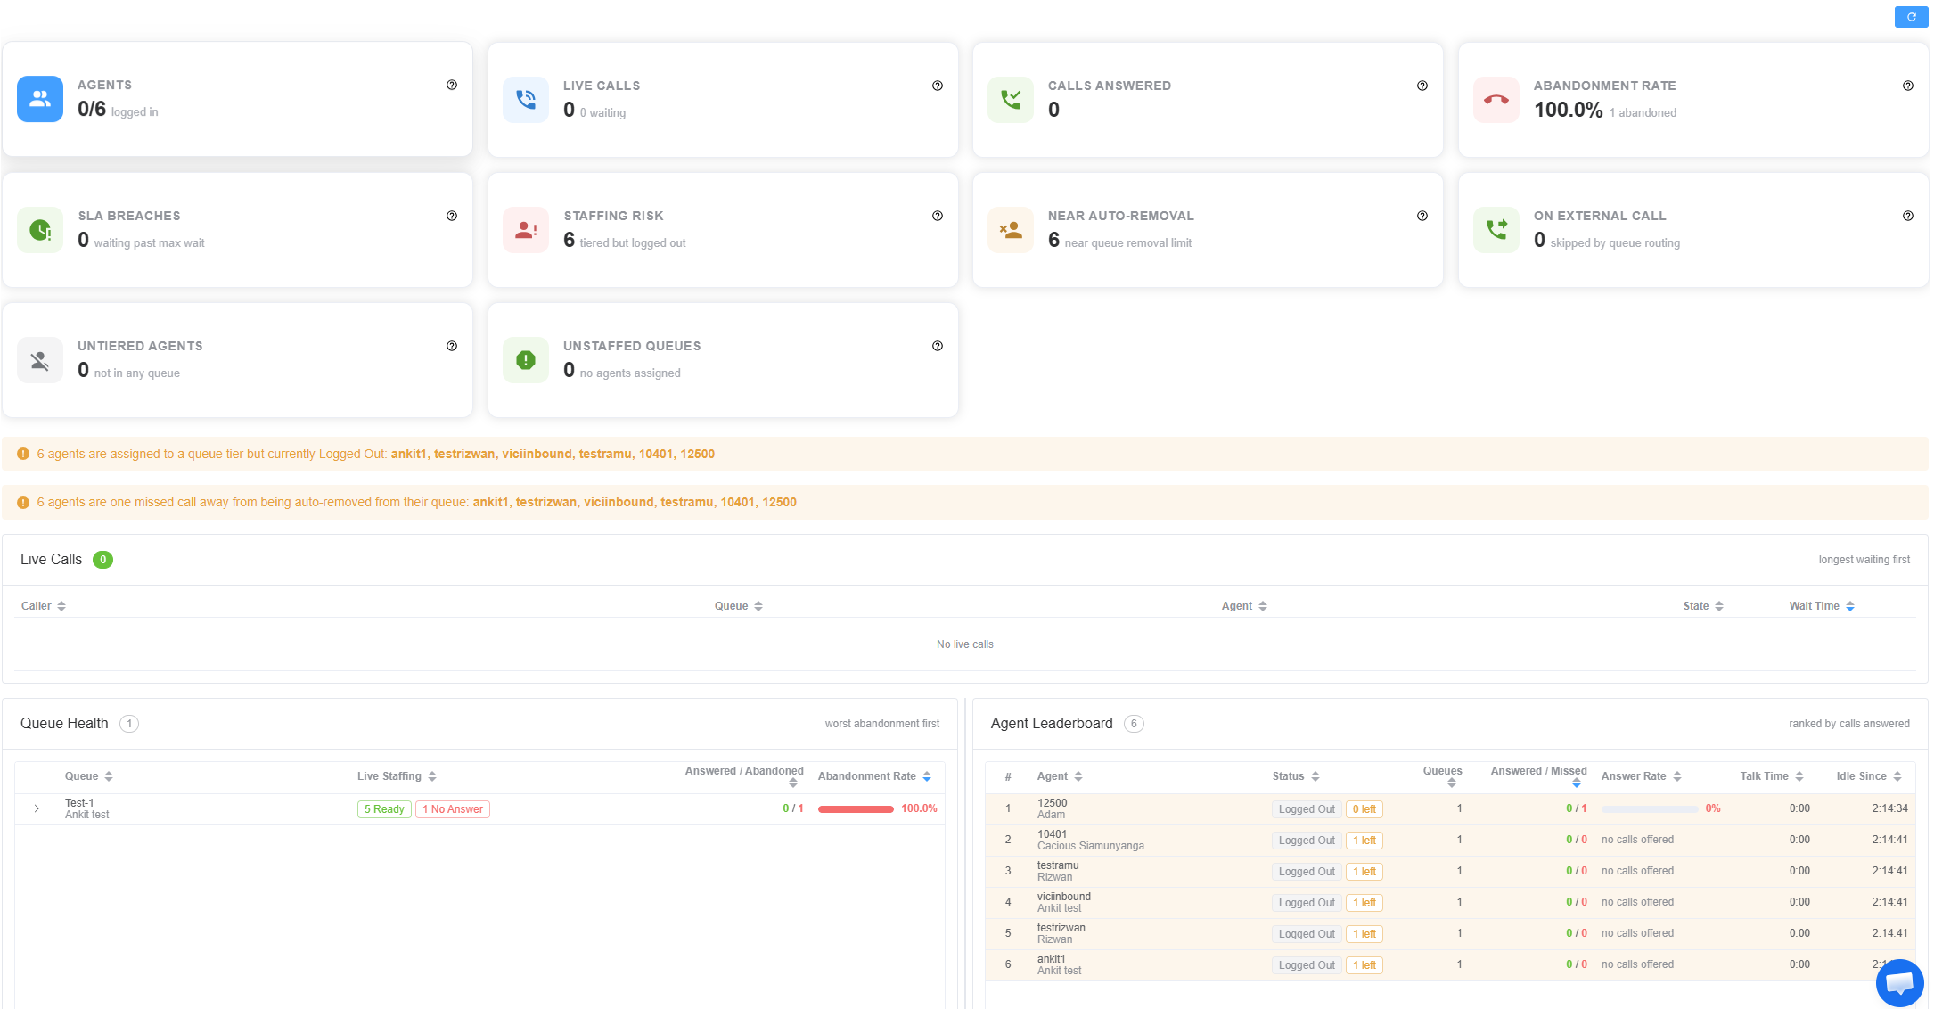This screenshot has height=1009, width=1934.
Task: Open the chat support bubble
Action: click(1899, 983)
